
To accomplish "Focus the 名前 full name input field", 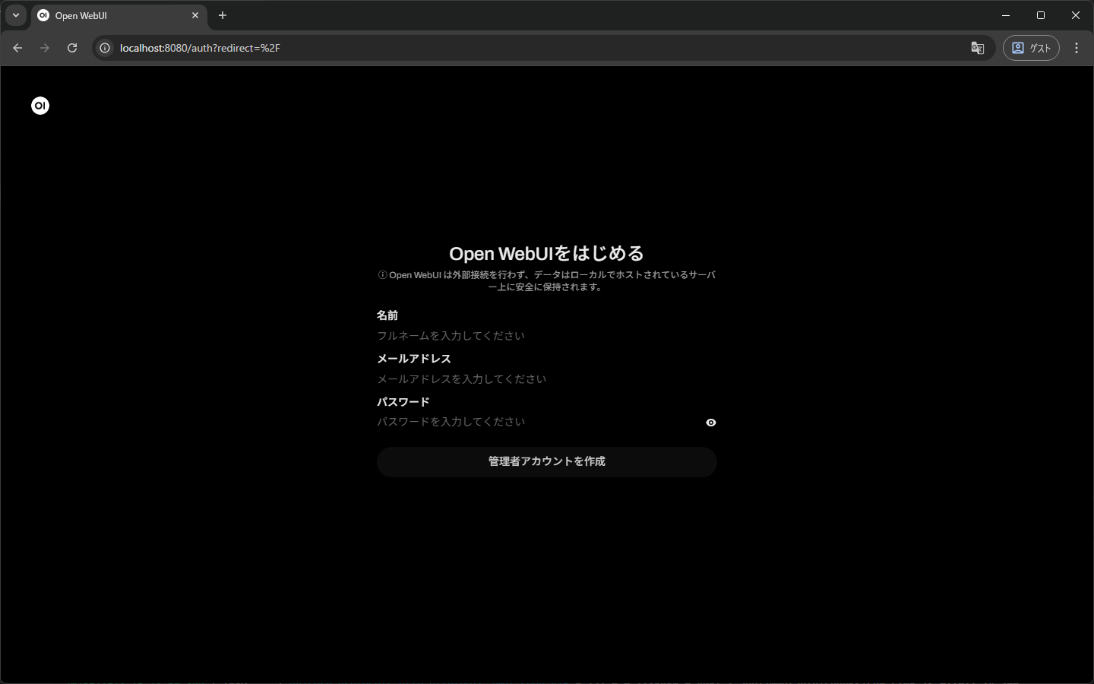I will point(547,336).
